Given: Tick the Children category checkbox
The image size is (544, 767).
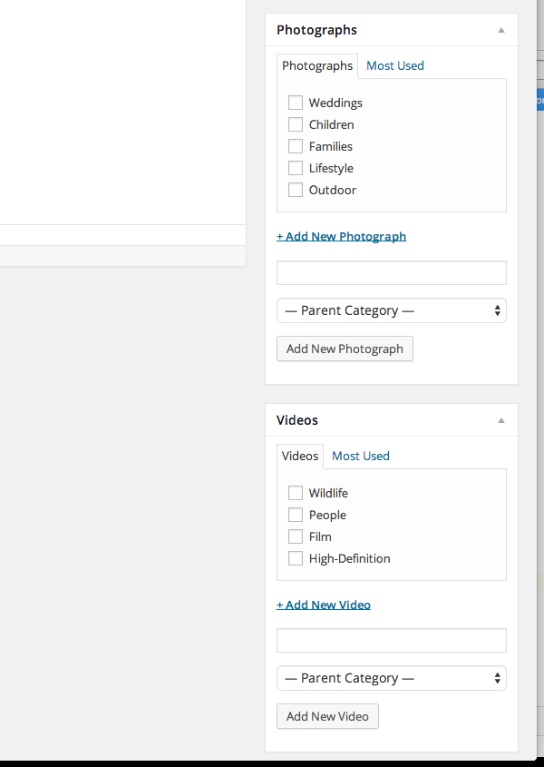Looking at the screenshot, I should (x=296, y=124).
